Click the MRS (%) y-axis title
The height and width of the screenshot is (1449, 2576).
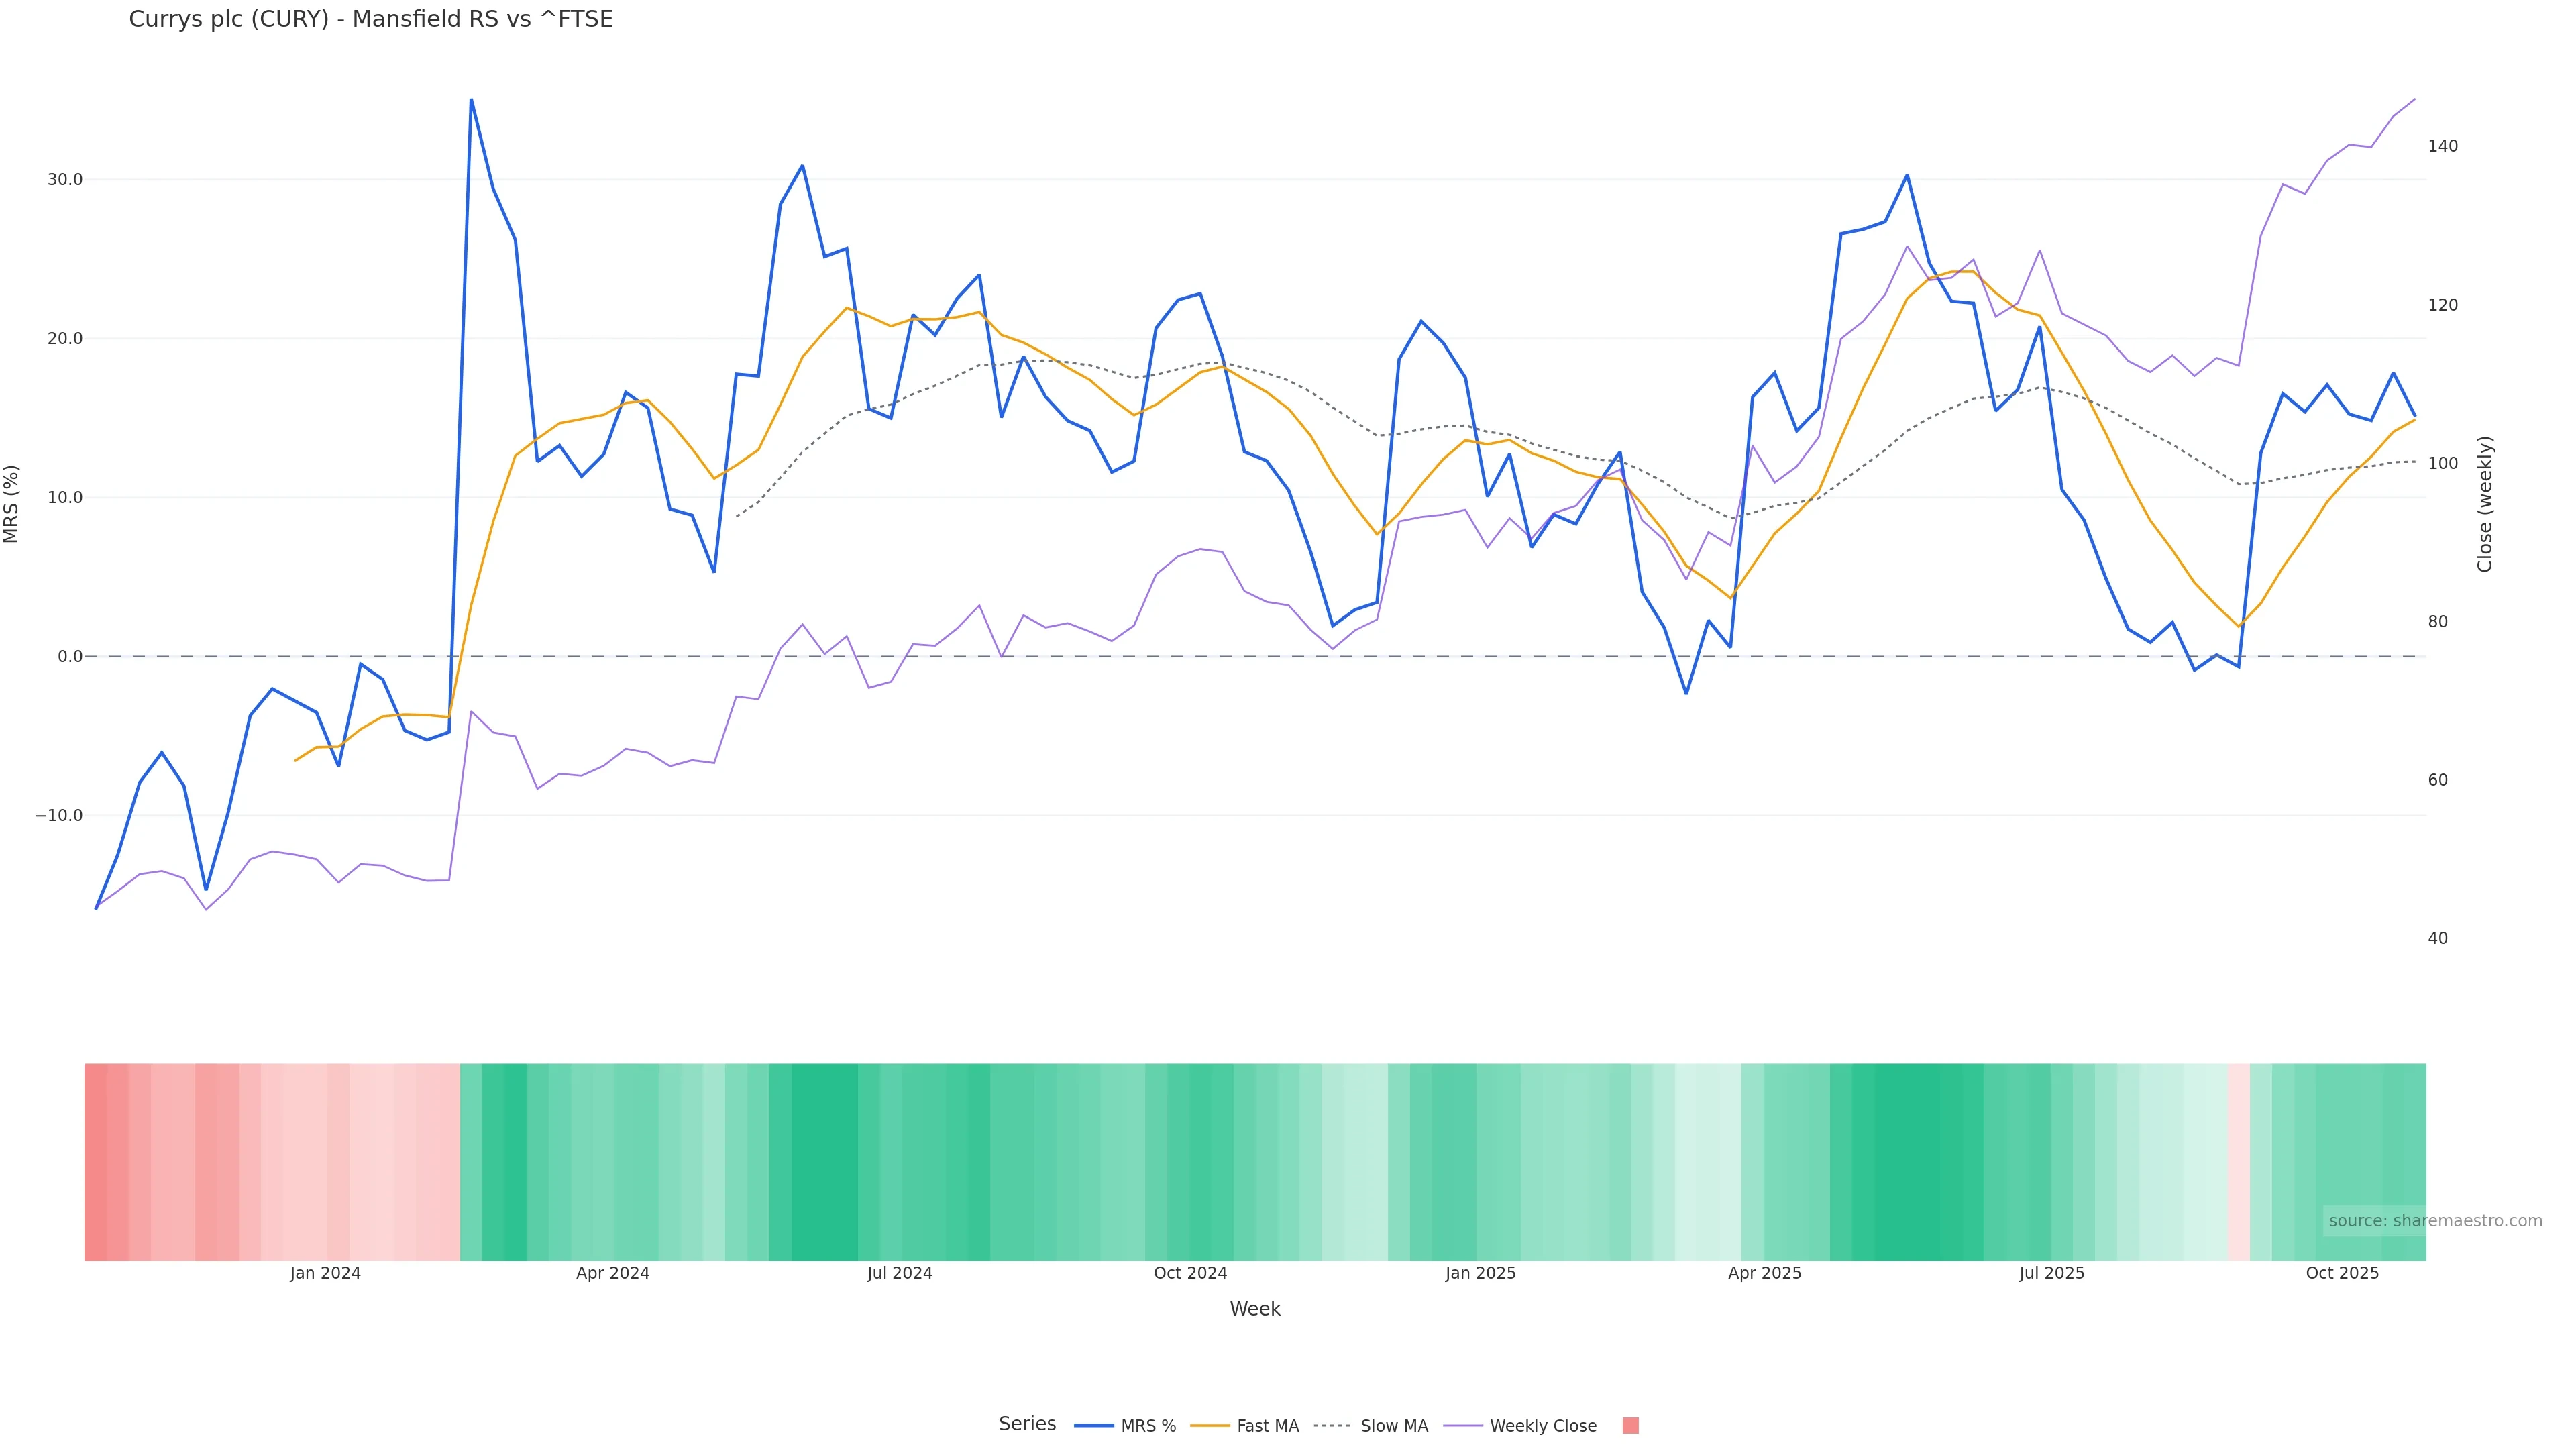point(12,503)
